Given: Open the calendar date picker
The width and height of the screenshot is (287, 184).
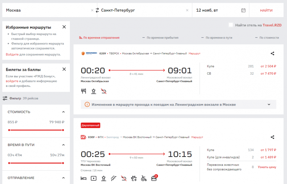Looking at the screenshot, I should point(243,10).
